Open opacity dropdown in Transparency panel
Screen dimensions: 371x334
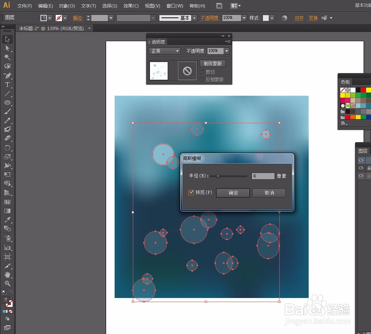point(227,50)
